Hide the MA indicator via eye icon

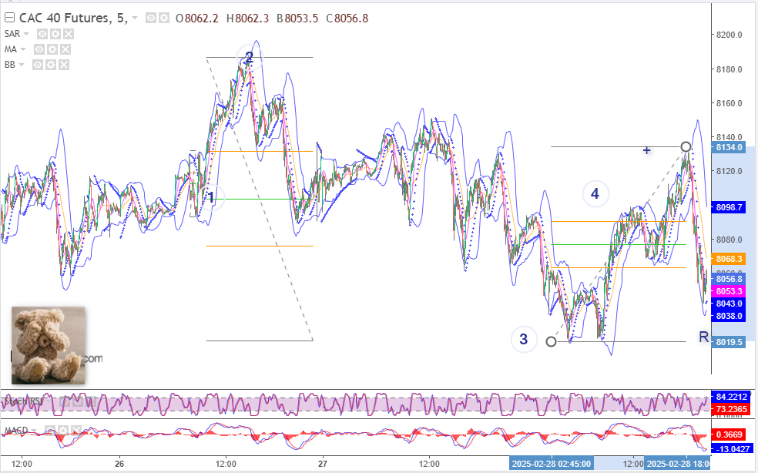click(39, 49)
